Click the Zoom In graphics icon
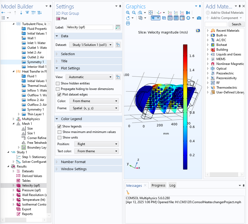 point(128,13)
